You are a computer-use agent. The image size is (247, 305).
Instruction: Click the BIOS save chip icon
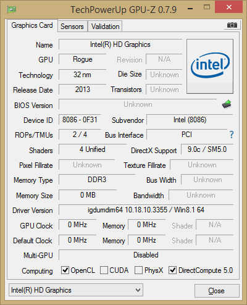point(227,104)
